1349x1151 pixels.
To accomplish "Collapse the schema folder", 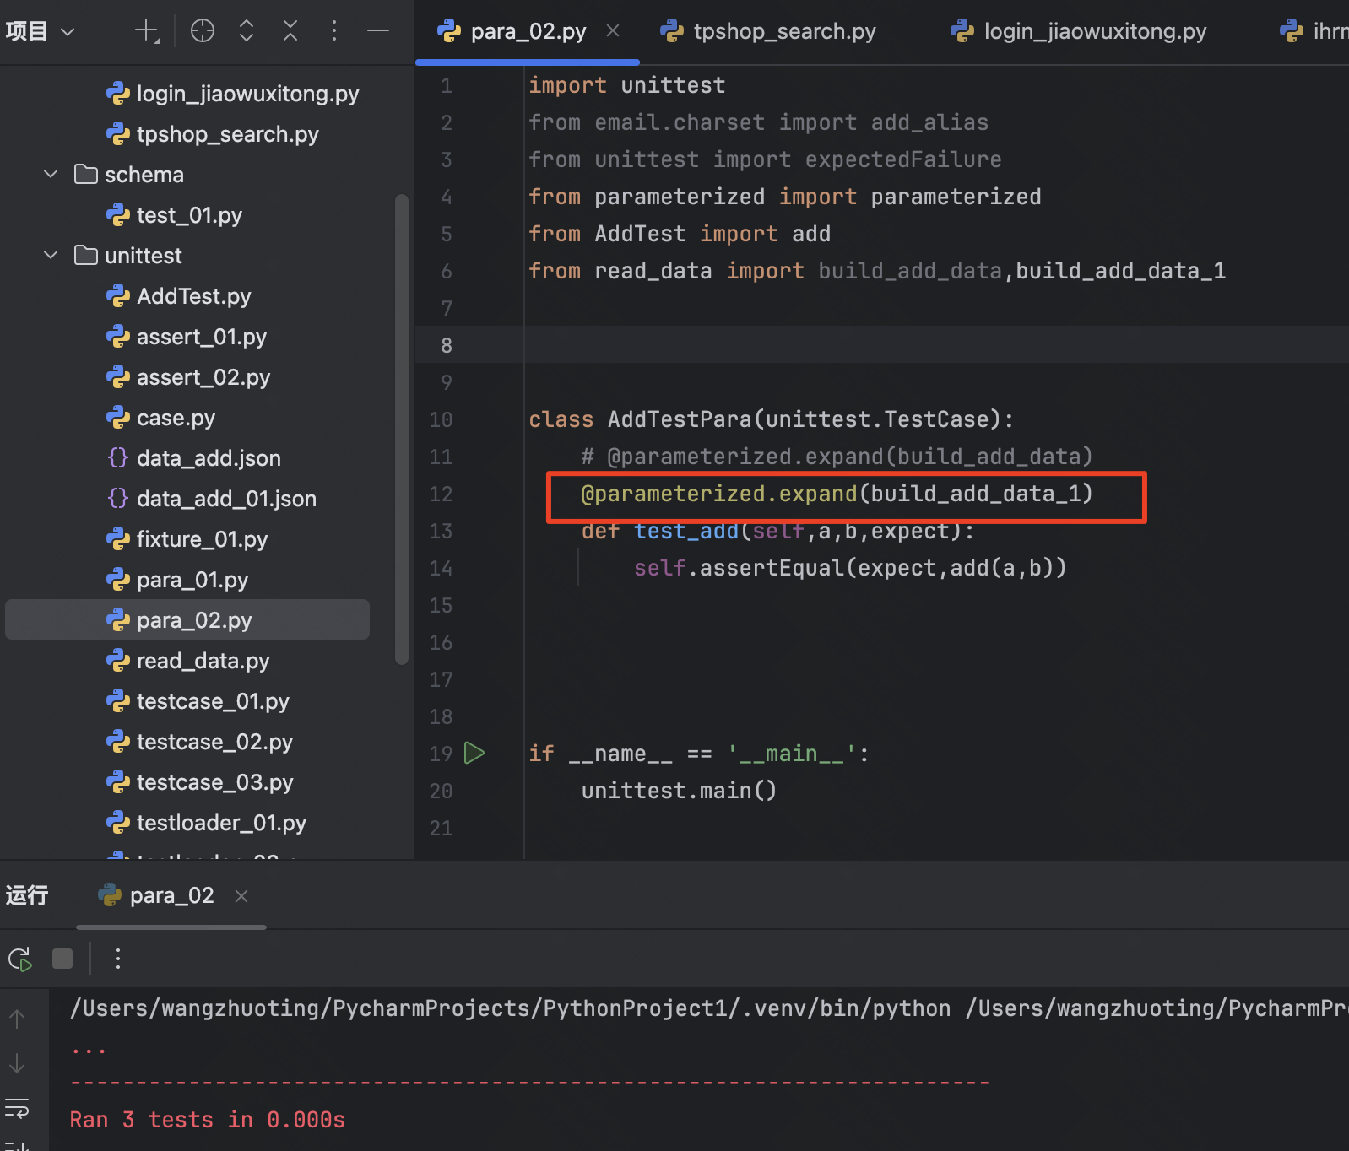I will tap(51, 174).
